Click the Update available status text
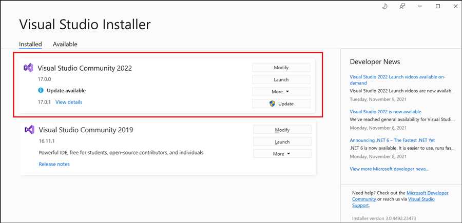The width and height of the screenshot is (462, 223). 66,91
